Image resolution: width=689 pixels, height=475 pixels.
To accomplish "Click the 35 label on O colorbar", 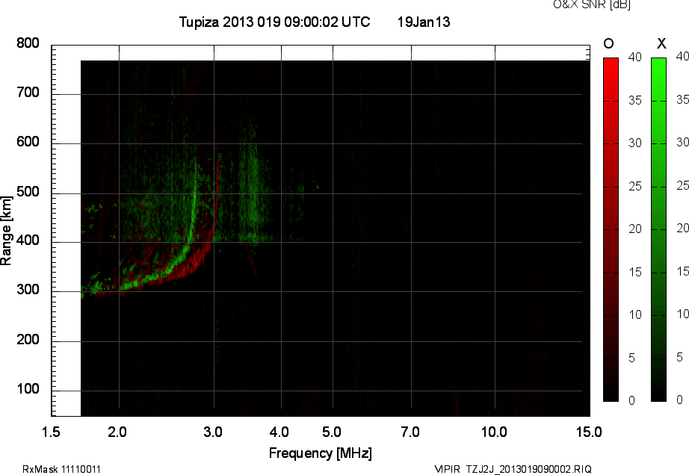I will [635, 101].
